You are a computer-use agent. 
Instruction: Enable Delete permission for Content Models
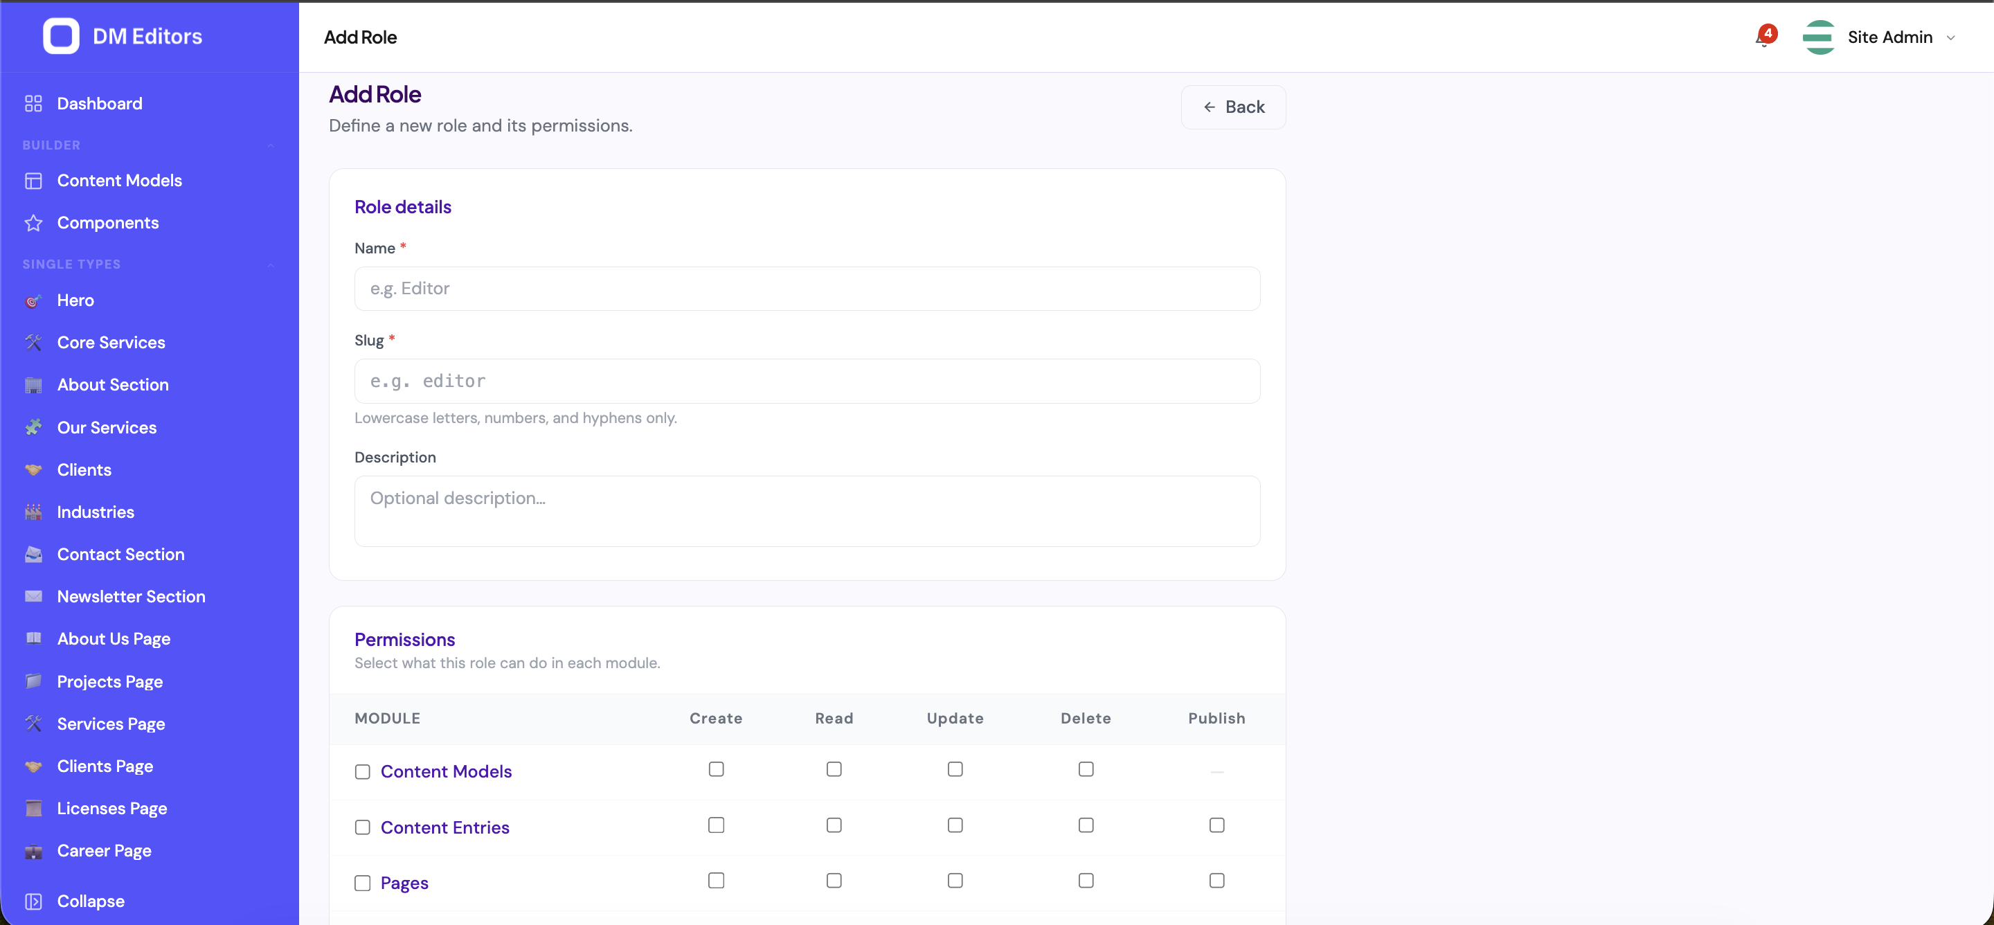tap(1086, 769)
